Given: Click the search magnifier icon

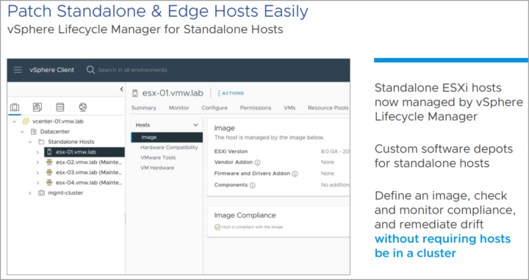Looking at the screenshot, I should (x=90, y=70).
